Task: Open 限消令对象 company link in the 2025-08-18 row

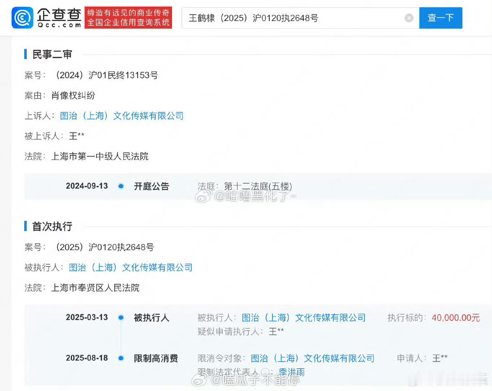Action: (312, 358)
